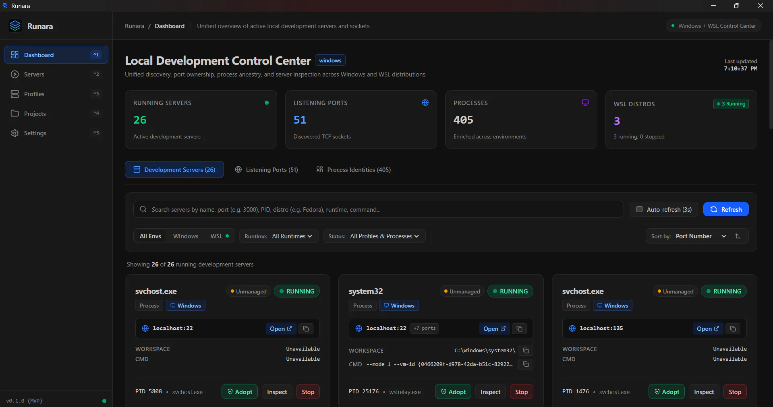
Task: Enable the Auto-refresh (3s) checkbox
Action: click(639, 209)
